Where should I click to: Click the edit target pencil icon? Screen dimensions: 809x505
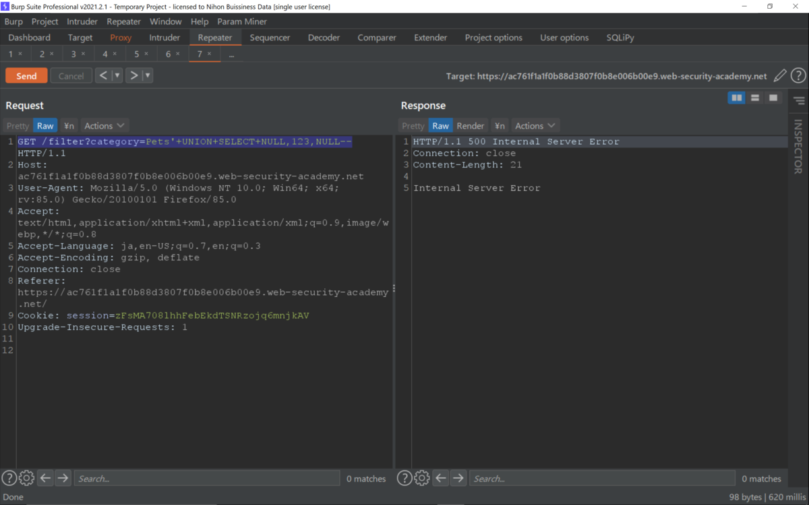780,76
